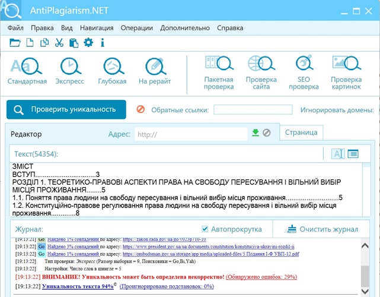
Task: Open Проверка картинок tool
Action: pos(346,73)
